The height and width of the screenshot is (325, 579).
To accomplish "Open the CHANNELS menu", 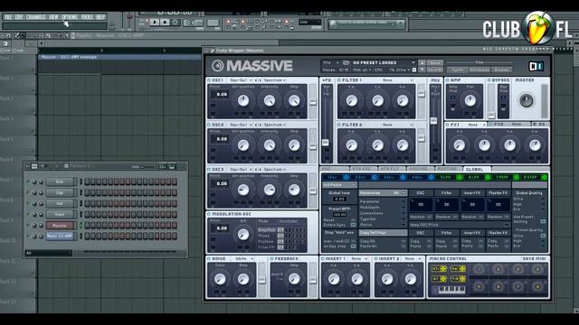I will pyautogui.click(x=36, y=17).
